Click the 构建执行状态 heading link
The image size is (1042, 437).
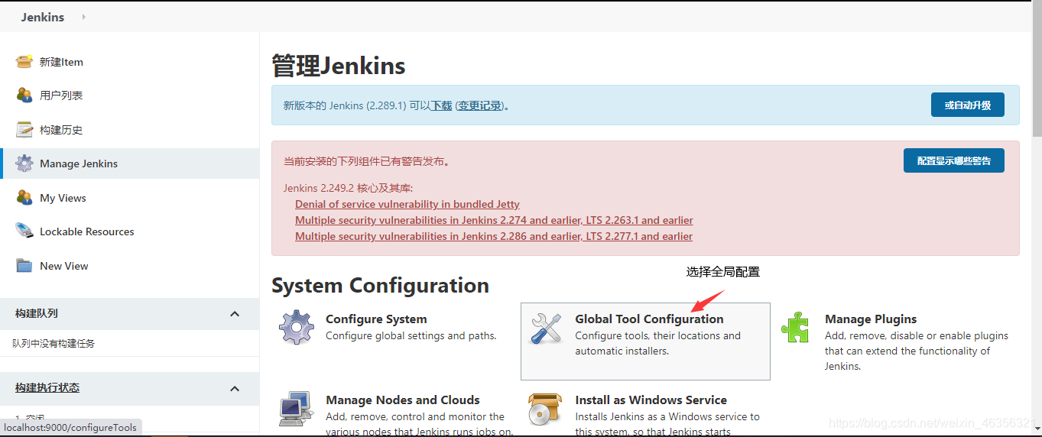pyautogui.click(x=47, y=388)
